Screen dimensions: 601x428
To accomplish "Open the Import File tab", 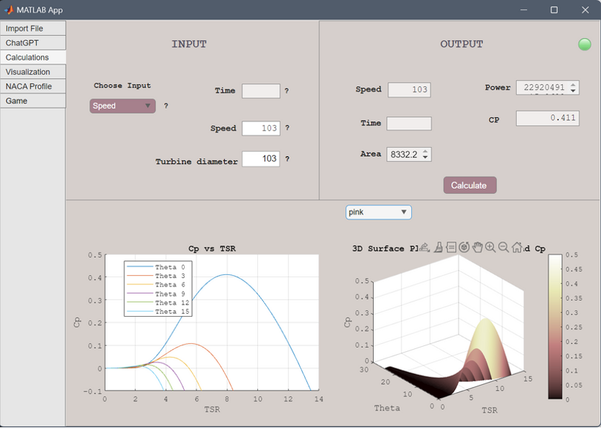I will pos(33,28).
